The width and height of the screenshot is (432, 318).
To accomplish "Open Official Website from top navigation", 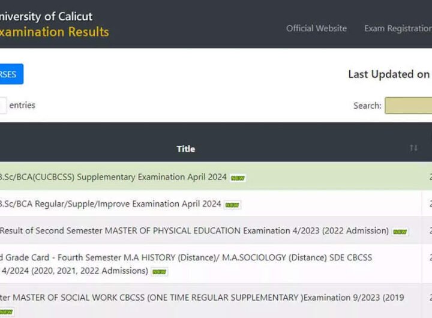I will point(316,28).
